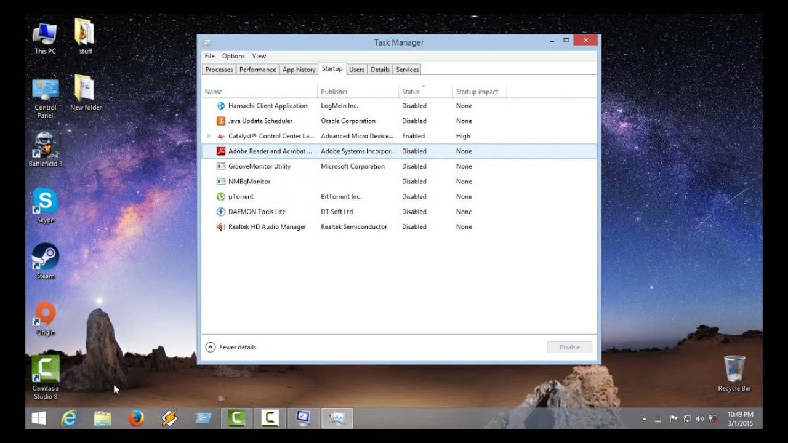This screenshot has height=443, width=788.
Task: Click the Java Update Scheduler icon
Action: [221, 121]
